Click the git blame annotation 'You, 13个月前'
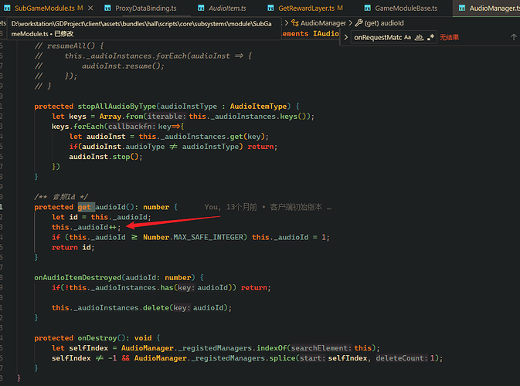Screen dimensions: 520x386 (x=230, y=207)
